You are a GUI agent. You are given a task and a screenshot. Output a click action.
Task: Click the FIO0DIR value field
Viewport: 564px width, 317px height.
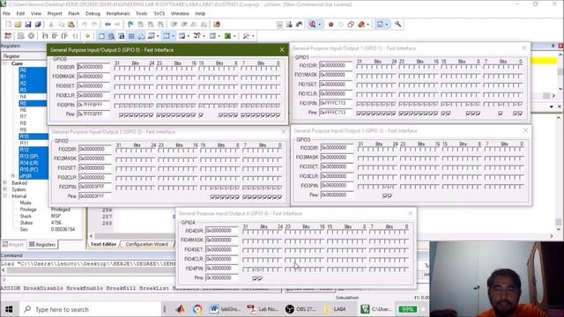(x=93, y=67)
